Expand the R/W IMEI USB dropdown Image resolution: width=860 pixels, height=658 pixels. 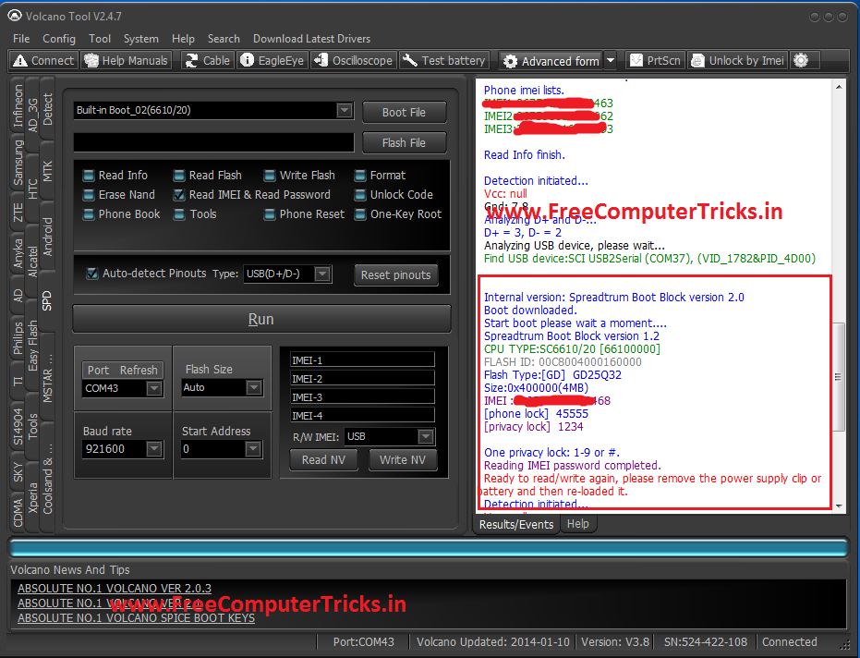(x=426, y=436)
